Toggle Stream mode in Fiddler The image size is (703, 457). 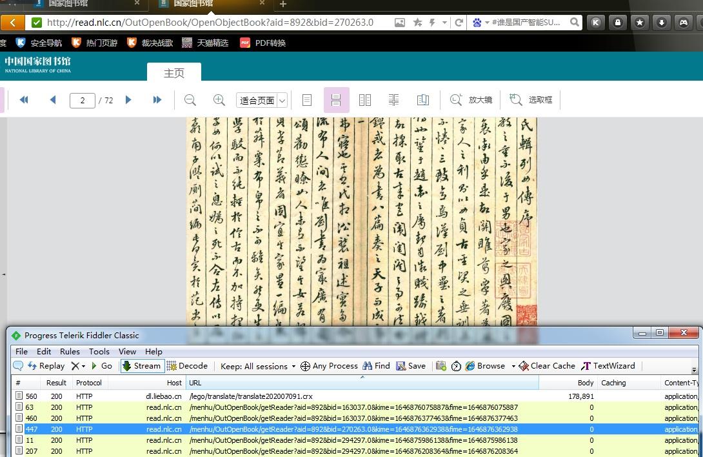(142, 366)
